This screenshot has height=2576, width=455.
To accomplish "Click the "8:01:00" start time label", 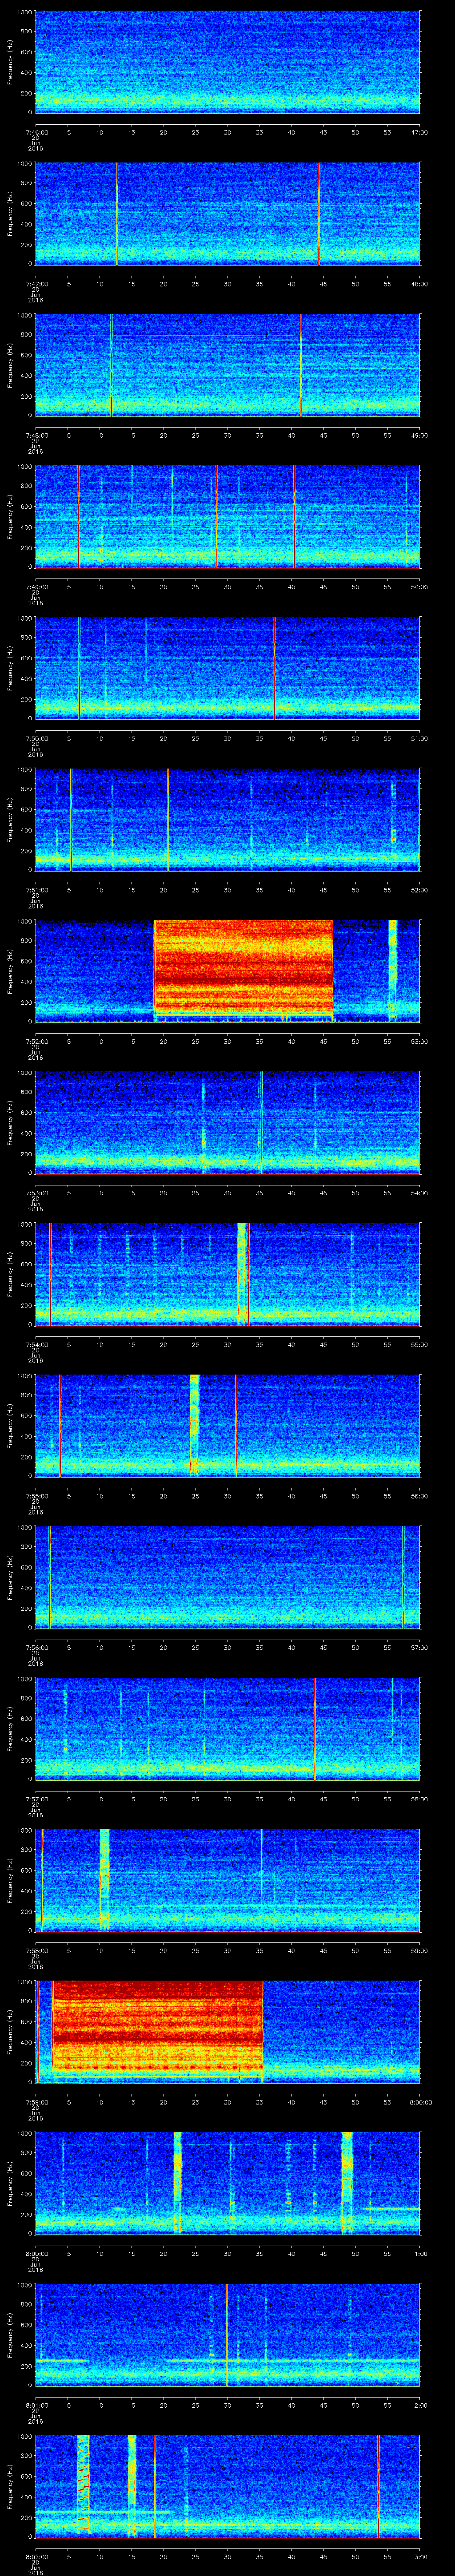I will coord(36,2404).
